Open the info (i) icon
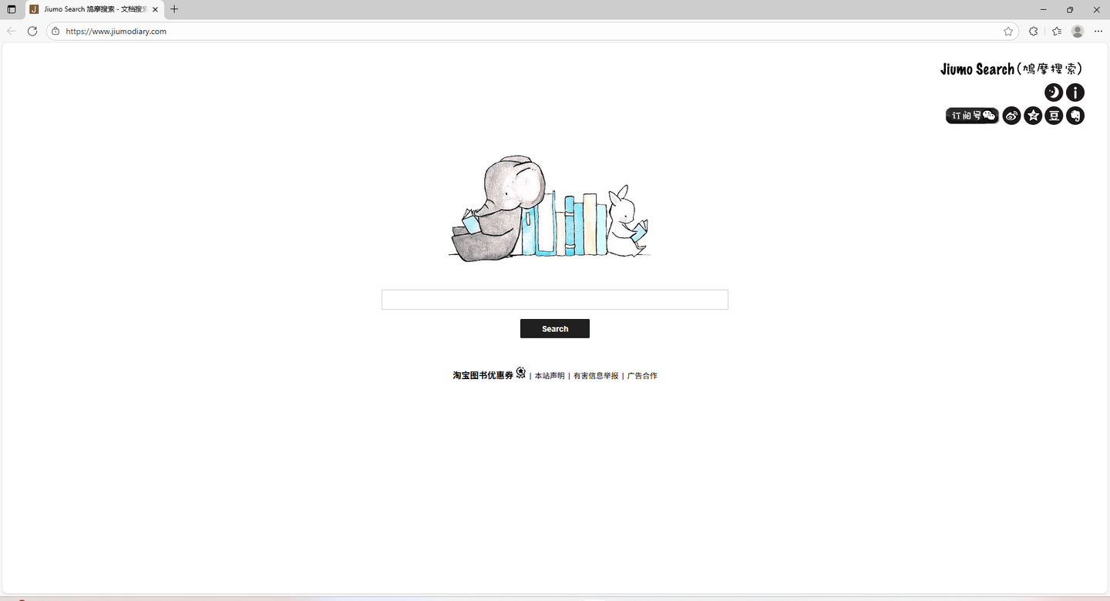The height and width of the screenshot is (601, 1110). pyautogui.click(x=1075, y=92)
